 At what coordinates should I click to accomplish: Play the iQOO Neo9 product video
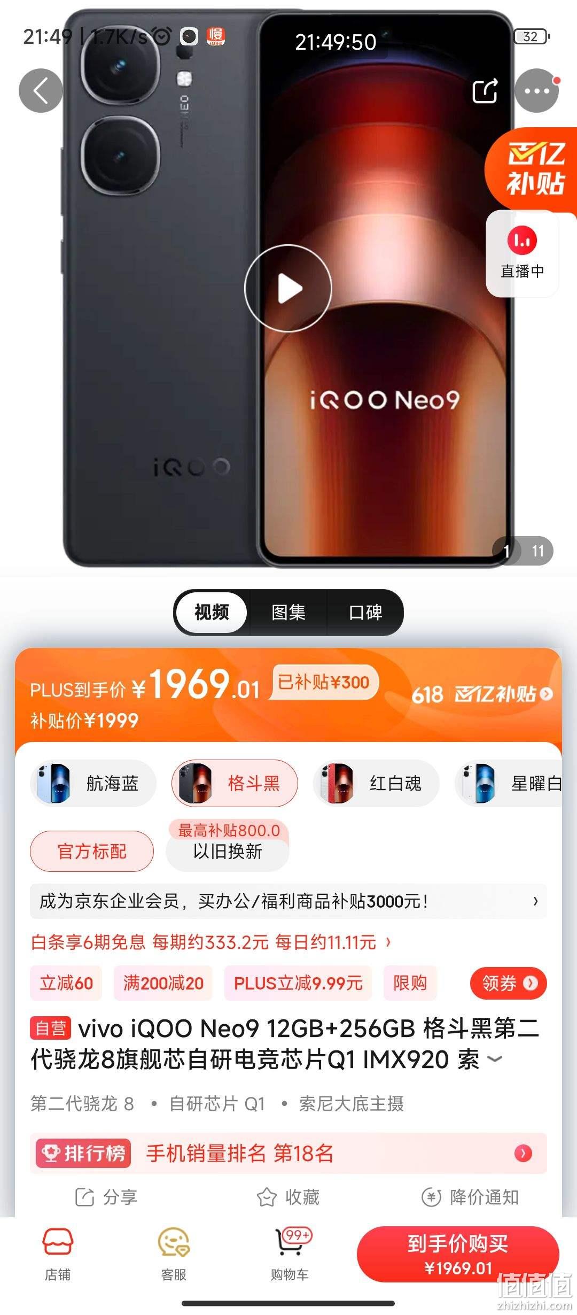(x=288, y=289)
